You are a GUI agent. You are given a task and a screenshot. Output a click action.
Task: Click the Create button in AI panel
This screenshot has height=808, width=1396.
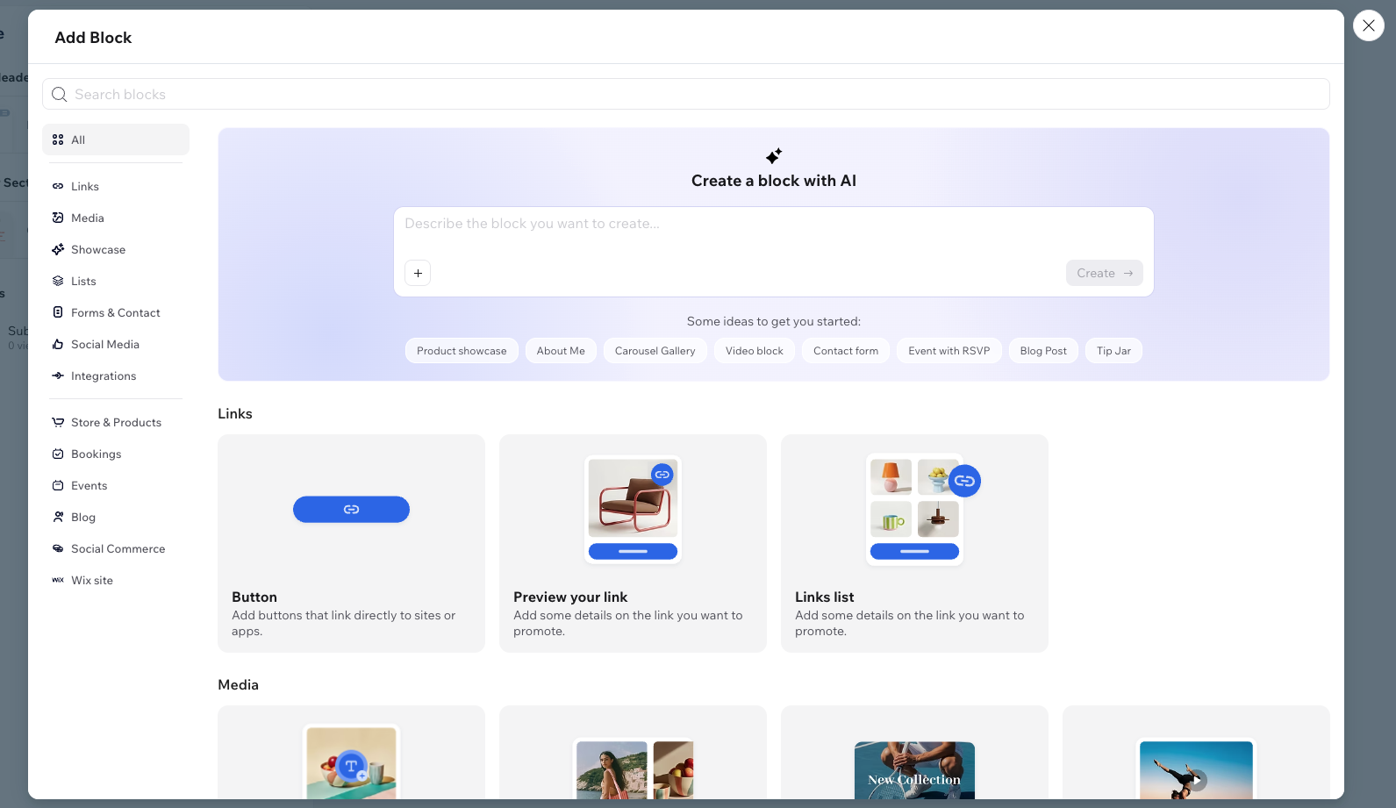click(1105, 273)
